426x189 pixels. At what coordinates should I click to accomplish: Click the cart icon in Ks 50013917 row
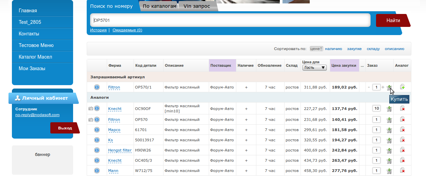pyautogui.click(x=389, y=140)
